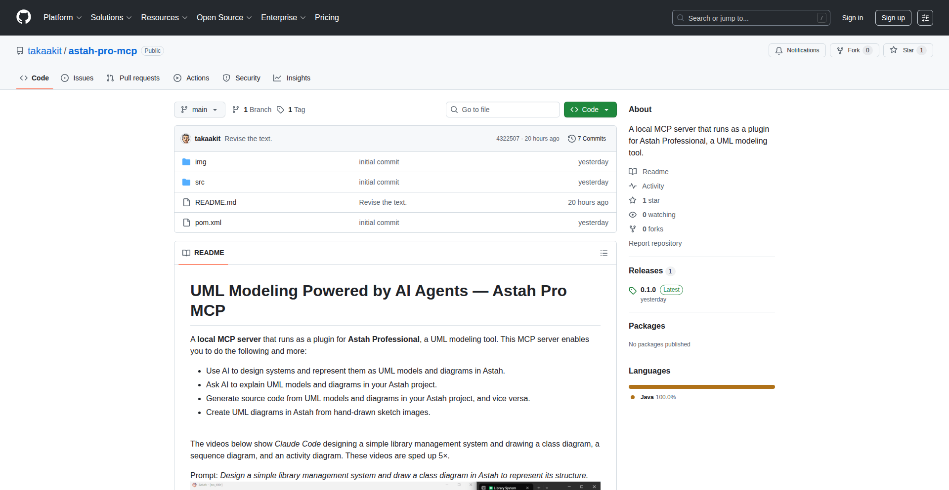Go to the Pricing page
The width and height of the screenshot is (949, 490).
pyautogui.click(x=327, y=18)
